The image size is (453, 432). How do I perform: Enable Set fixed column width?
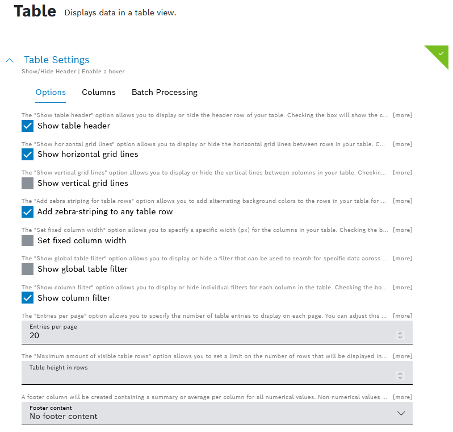click(x=28, y=240)
